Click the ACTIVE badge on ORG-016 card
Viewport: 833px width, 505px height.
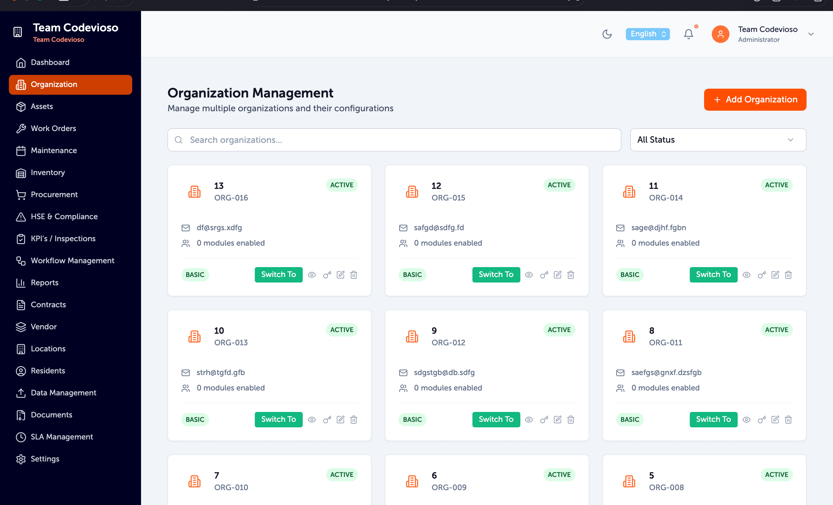tap(342, 185)
